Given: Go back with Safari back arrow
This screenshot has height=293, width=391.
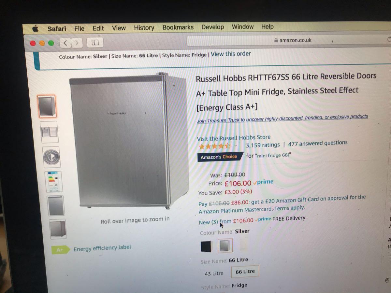Looking at the screenshot, I should (x=65, y=43).
